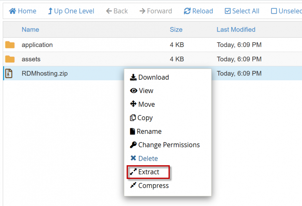
Task: Click the RDMhosting.zip archive icon
Action: pyautogui.click(x=9, y=73)
